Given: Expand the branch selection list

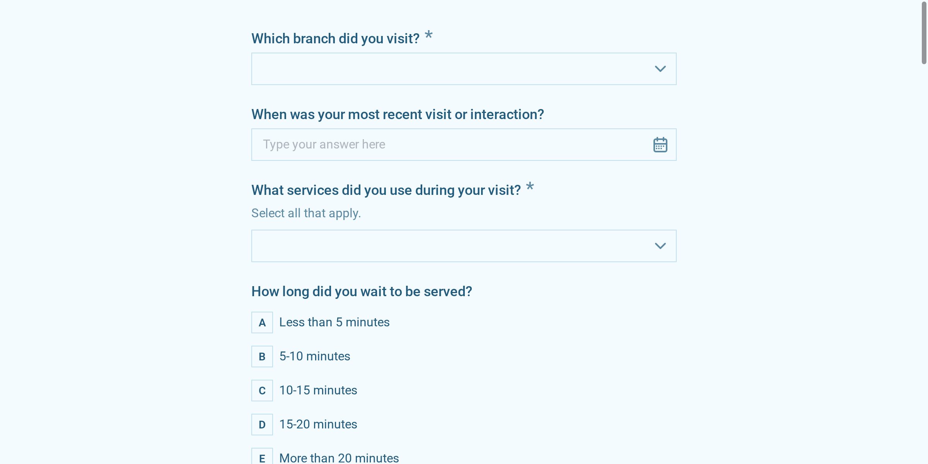Looking at the screenshot, I should (x=425, y=69).
